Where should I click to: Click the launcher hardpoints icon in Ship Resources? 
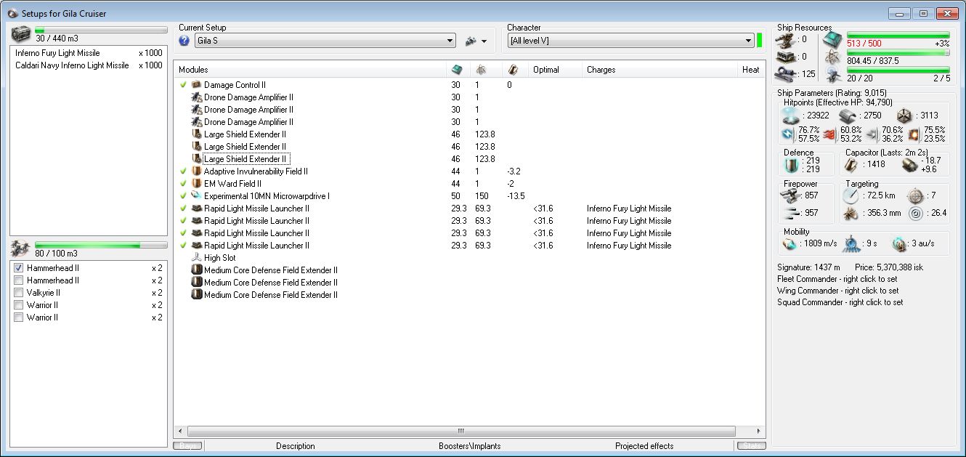click(786, 57)
